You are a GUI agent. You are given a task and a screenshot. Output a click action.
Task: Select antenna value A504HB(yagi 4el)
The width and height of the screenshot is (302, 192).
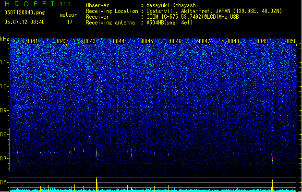coord(169,23)
